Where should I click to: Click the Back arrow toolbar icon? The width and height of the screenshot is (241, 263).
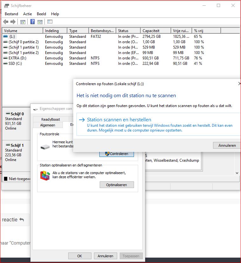pos(6,22)
